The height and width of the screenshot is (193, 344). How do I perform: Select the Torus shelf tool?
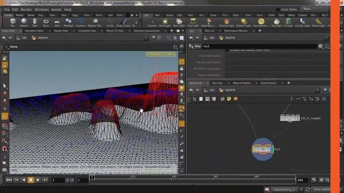click(46, 23)
